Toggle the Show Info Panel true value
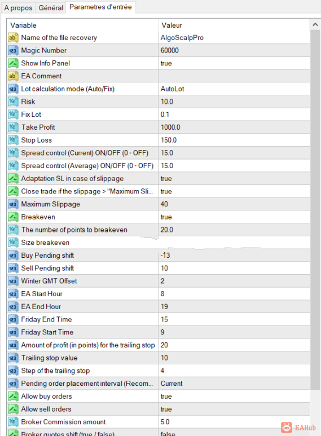 234,63
